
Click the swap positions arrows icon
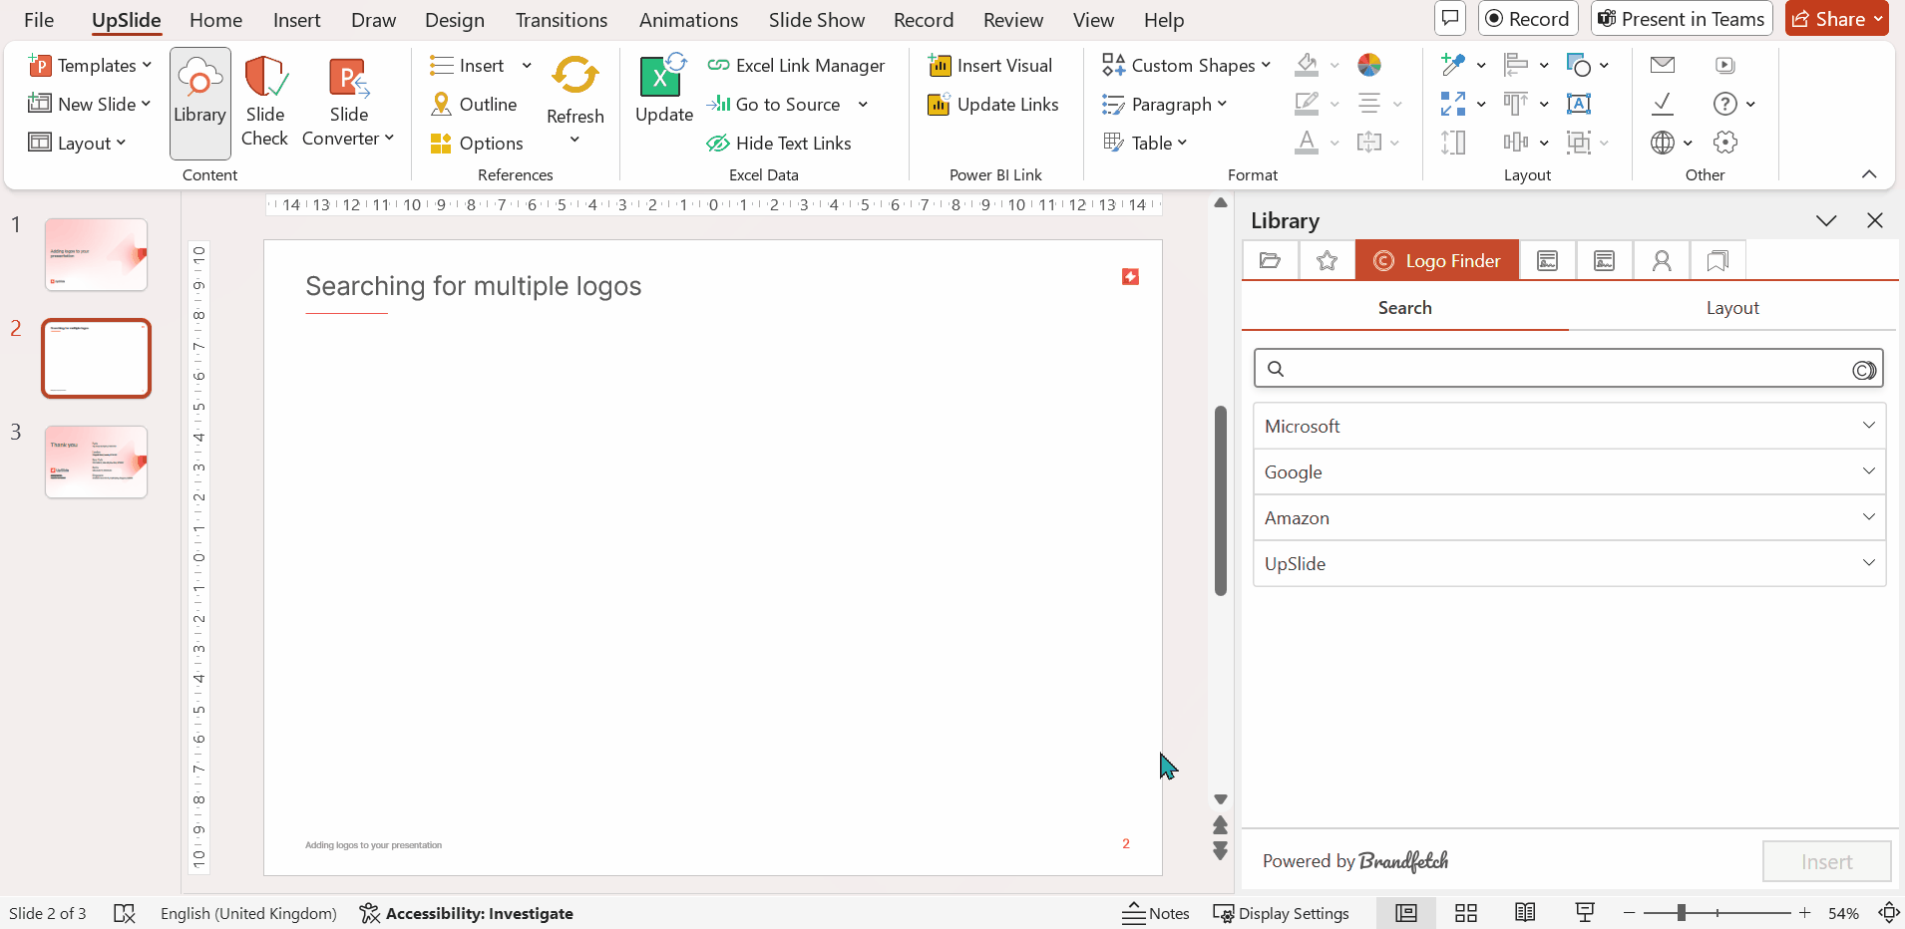point(1453,104)
